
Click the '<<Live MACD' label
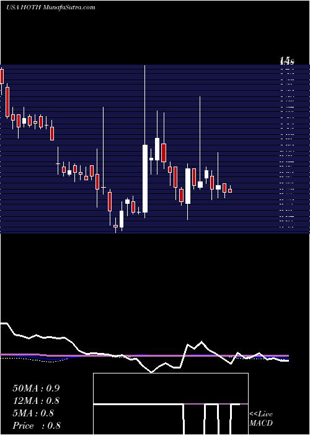(261, 419)
